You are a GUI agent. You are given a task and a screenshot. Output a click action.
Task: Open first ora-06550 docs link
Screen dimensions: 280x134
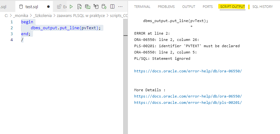188,71
